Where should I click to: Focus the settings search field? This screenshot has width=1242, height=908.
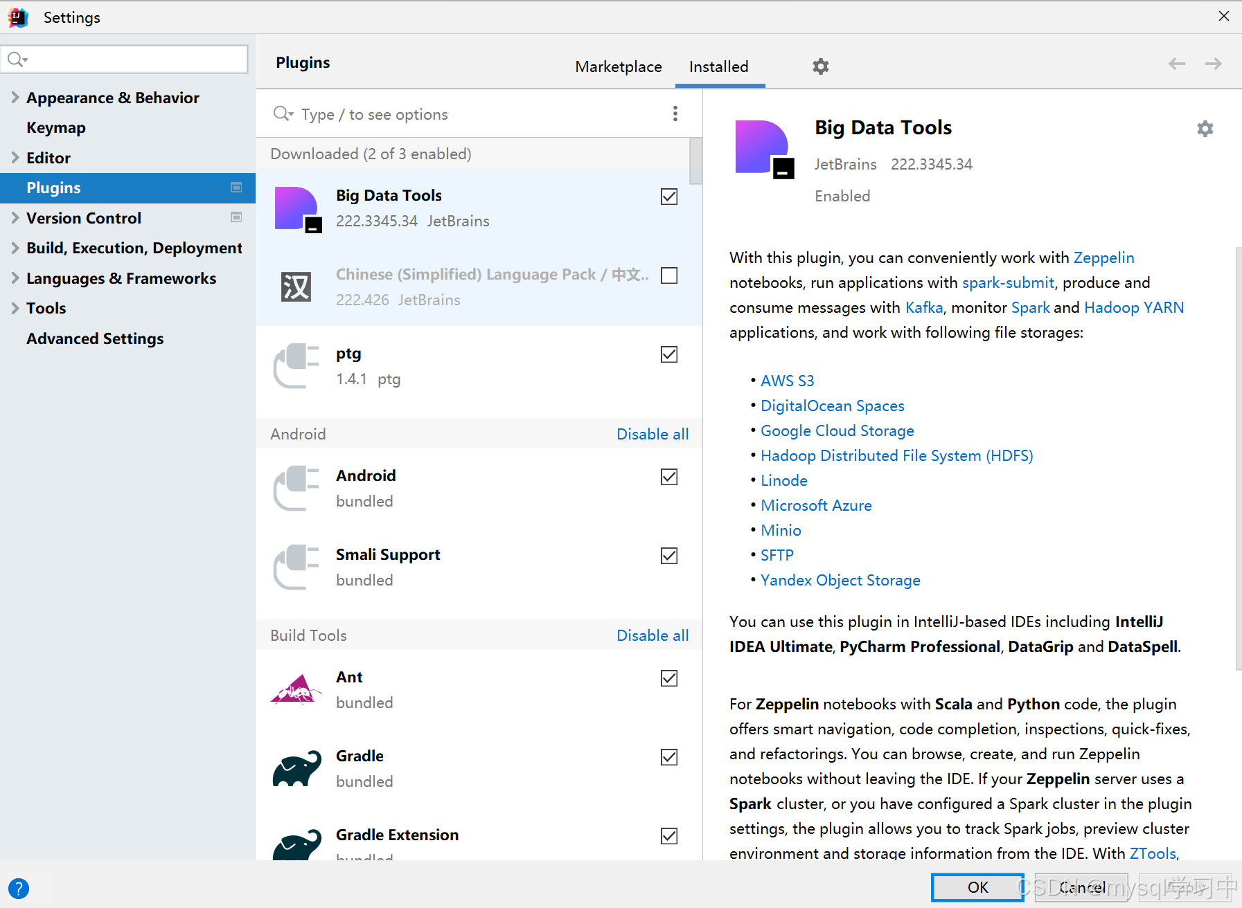[x=125, y=60]
